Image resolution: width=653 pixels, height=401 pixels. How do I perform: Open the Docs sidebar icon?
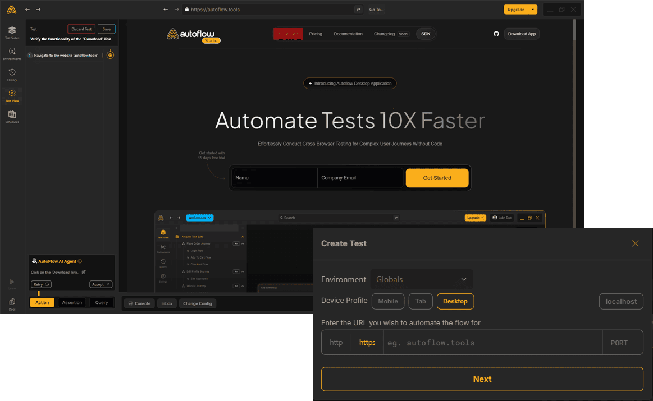point(12,304)
